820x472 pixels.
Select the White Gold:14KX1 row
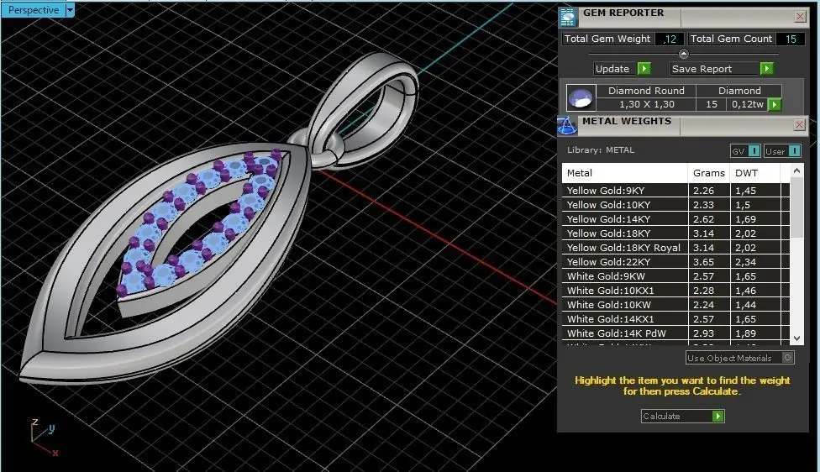coord(675,319)
